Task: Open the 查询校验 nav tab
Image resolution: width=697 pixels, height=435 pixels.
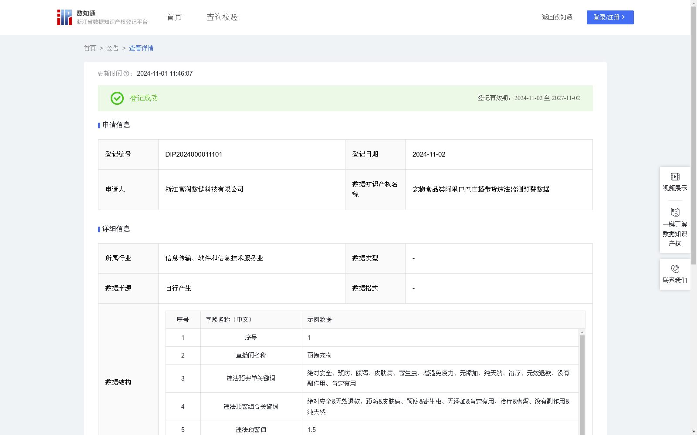Action: [x=222, y=17]
